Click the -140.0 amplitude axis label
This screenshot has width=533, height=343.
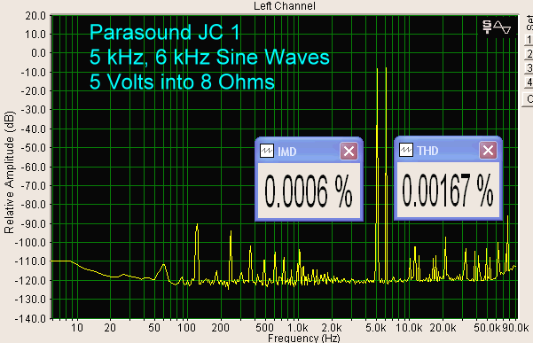[x=30, y=319]
